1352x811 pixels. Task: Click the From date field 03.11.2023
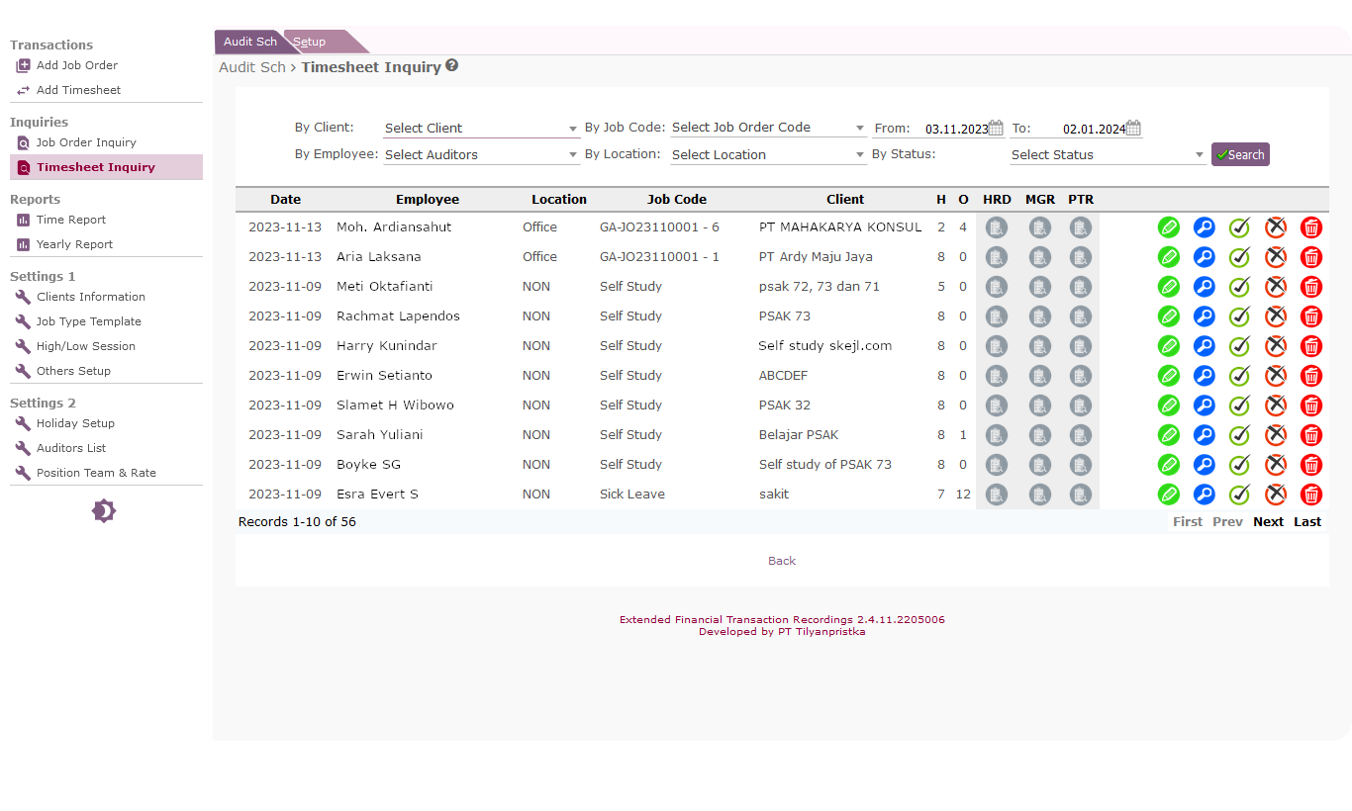(x=956, y=129)
